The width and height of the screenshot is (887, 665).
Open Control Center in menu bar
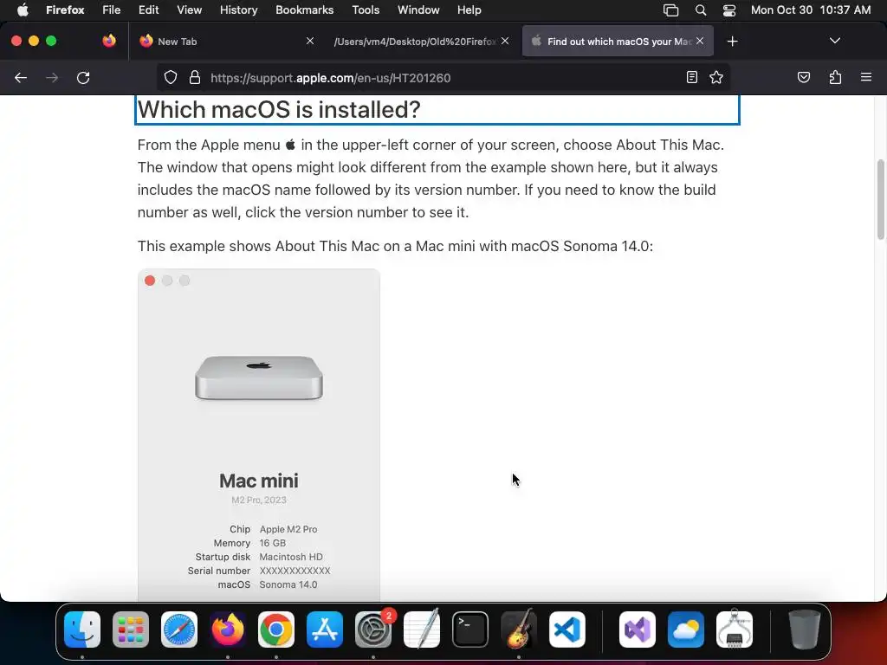tap(729, 10)
